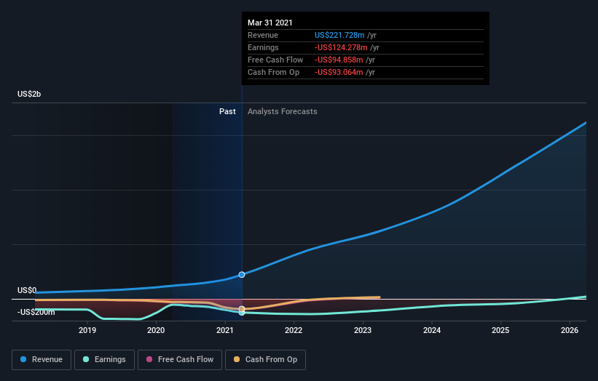Click the Revenue row label in tooltip
Screen dimensions: 598x381
[263, 35]
